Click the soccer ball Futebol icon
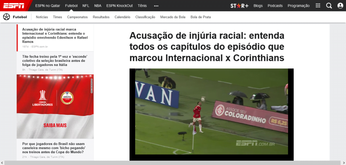The height and width of the screenshot is (165, 346). coord(6,17)
